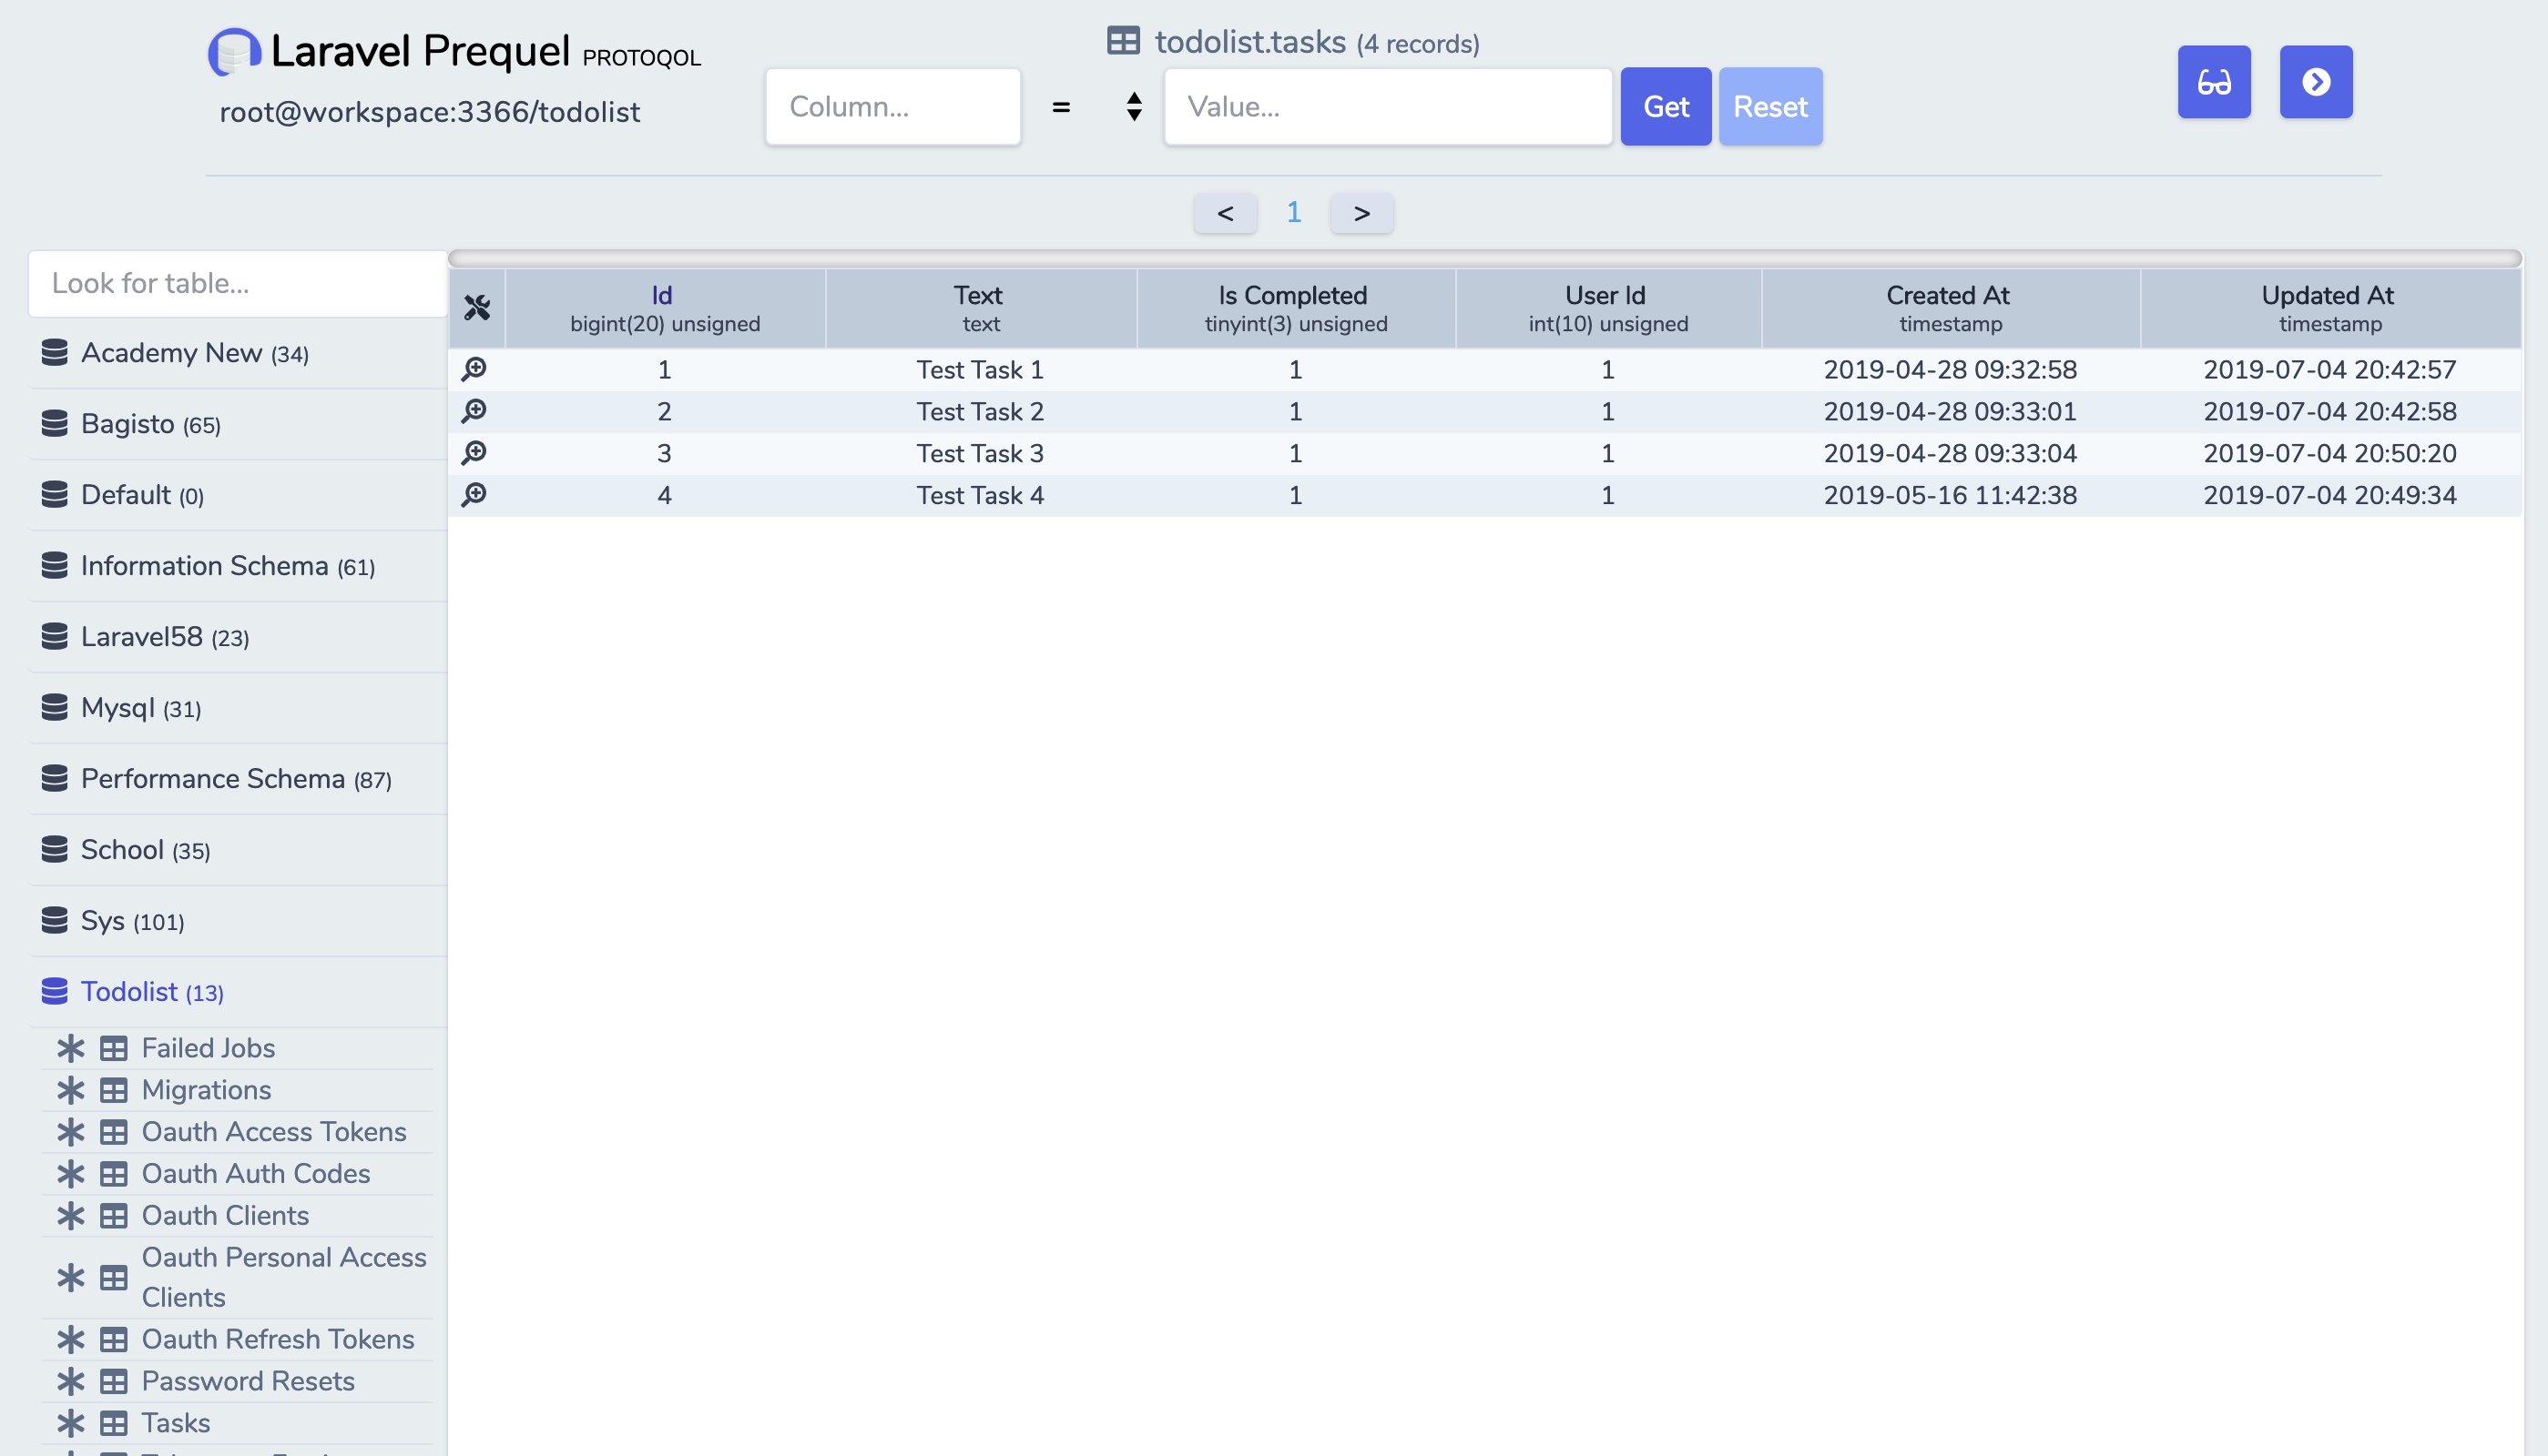
Task: Click database icon beside Mysql
Action: coord(55,708)
